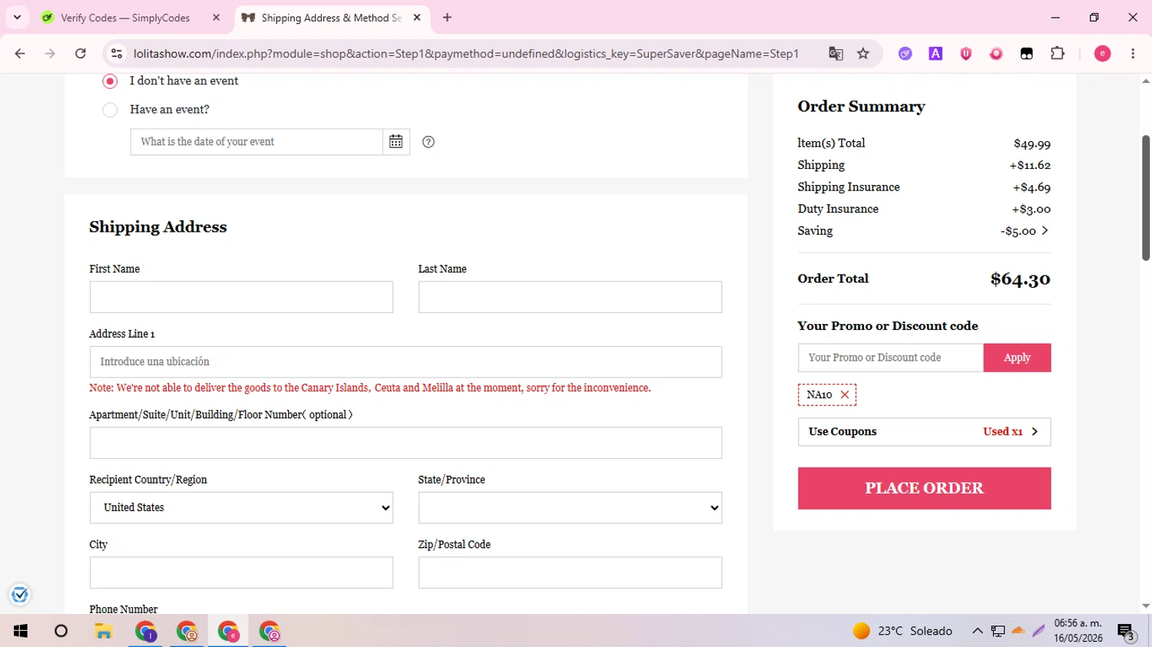Click the translate page icon

coord(836,54)
